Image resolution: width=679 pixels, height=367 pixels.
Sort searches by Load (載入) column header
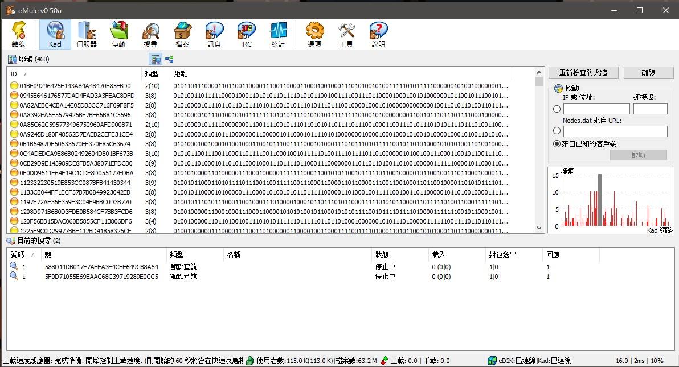[457, 255]
